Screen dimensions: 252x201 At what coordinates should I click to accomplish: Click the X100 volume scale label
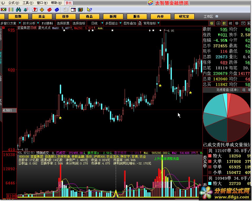pos(11,196)
